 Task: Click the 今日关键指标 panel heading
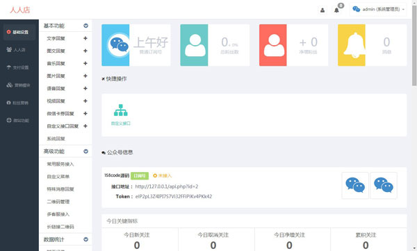point(122,221)
